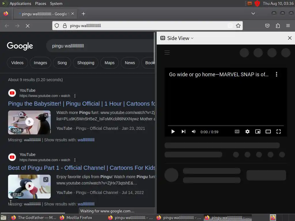Switch to The Godfather taskbar window
This screenshot has width=295, height=221.
coord(34,218)
